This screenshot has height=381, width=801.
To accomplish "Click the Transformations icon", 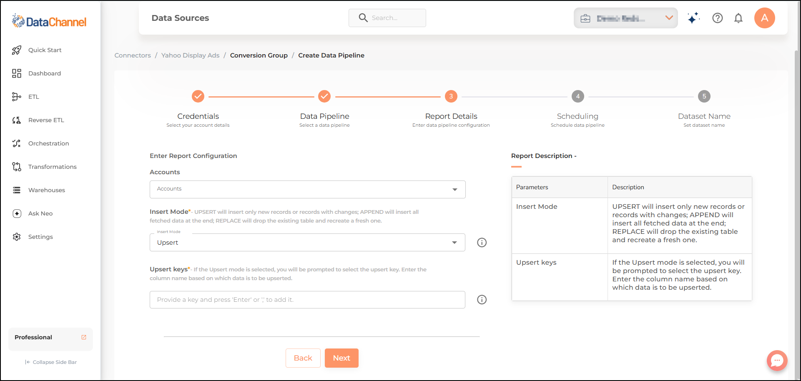I will click(17, 167).
